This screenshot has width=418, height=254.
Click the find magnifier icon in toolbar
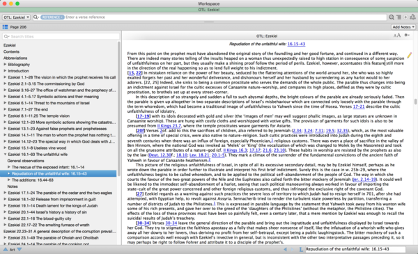[x=392, y=17]
